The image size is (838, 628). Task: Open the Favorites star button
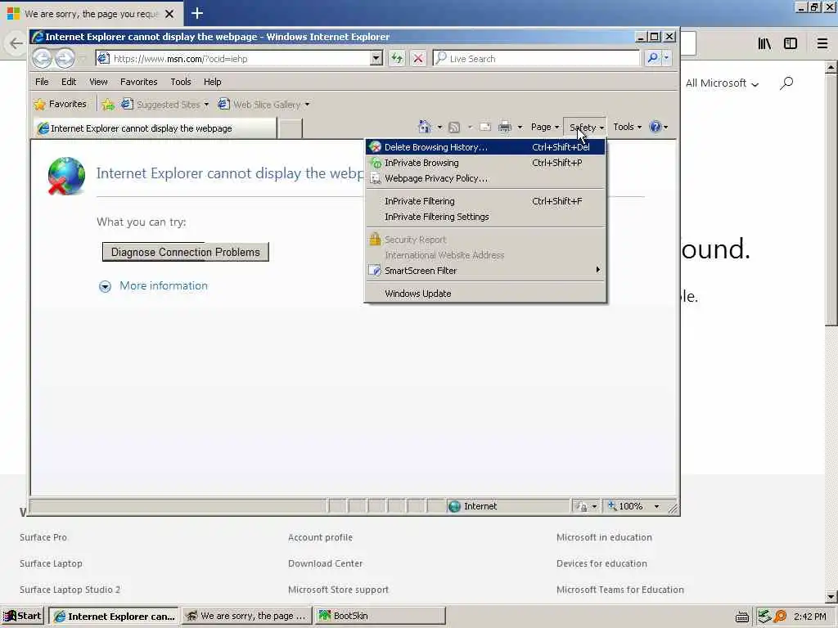pos(60,104)
